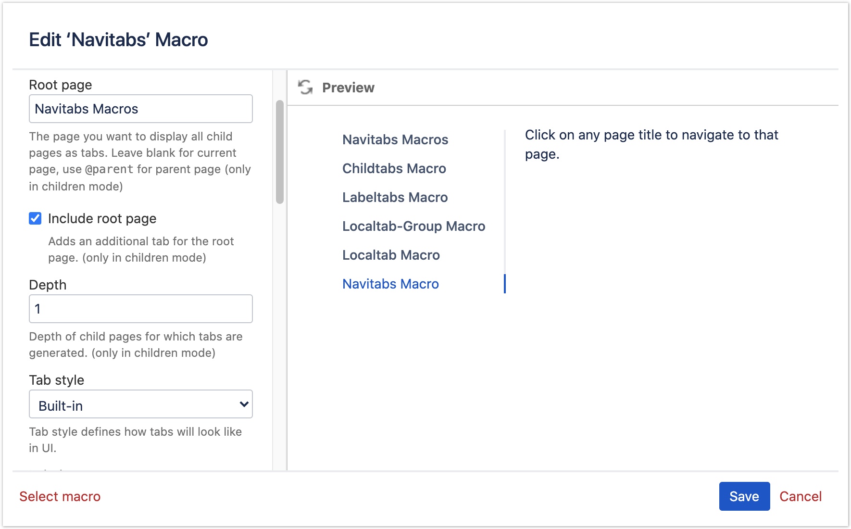Go to the Localtab-Group Macro tab
Screen dimensions: 851x529
[x=413, y=227]
